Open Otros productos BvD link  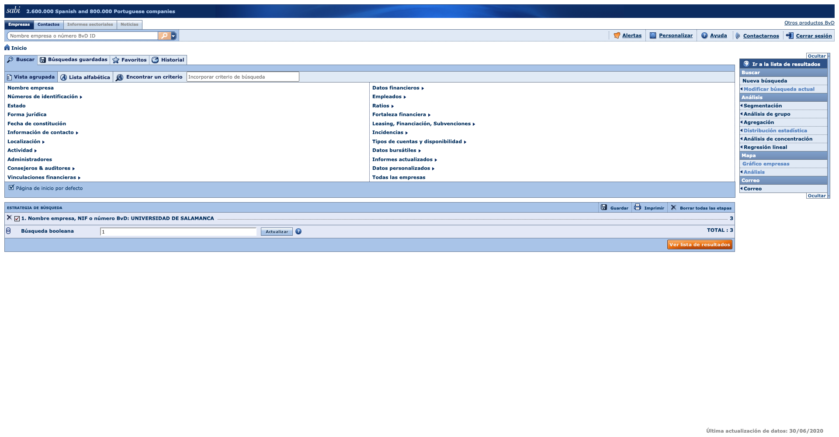809,23
